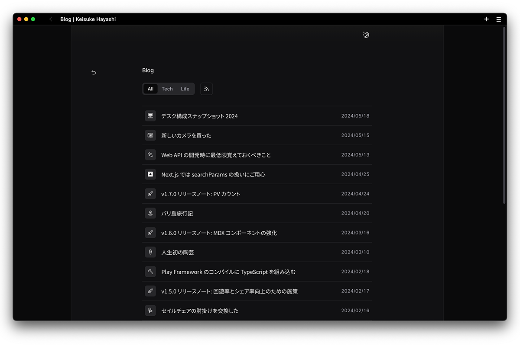This screenshot has height=346, width=520.
Task: Open the v1.5.0 リリースノート post
Action: 229,291
